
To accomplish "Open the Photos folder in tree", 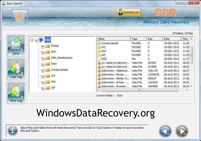I will pyautogui.click(x=55, y=46).
